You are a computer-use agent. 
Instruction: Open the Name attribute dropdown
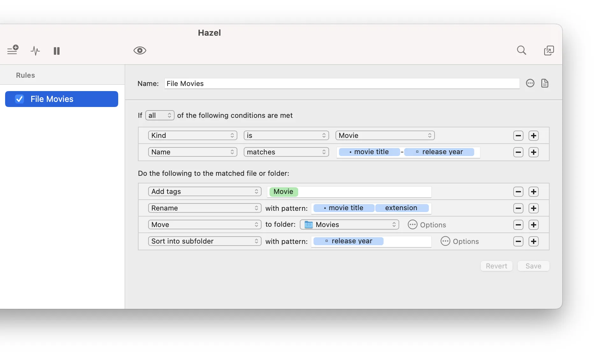coord(192,152)
